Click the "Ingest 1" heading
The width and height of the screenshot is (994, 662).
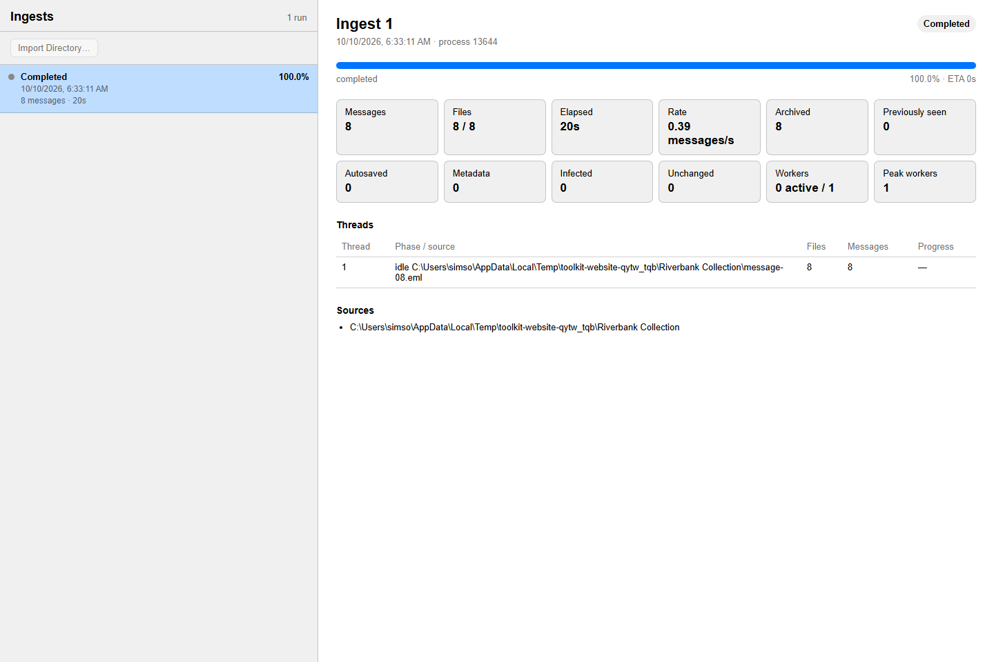[x=364, y=24]
